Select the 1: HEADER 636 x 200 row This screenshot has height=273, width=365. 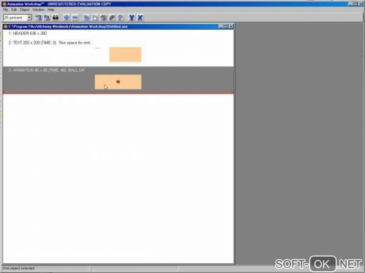pos(118,34)
